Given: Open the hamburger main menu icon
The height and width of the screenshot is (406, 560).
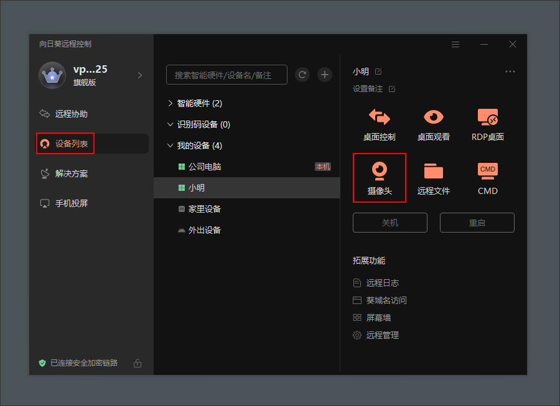Looking at the screenshot, I should pyautogui.click(x=455, y=45).
